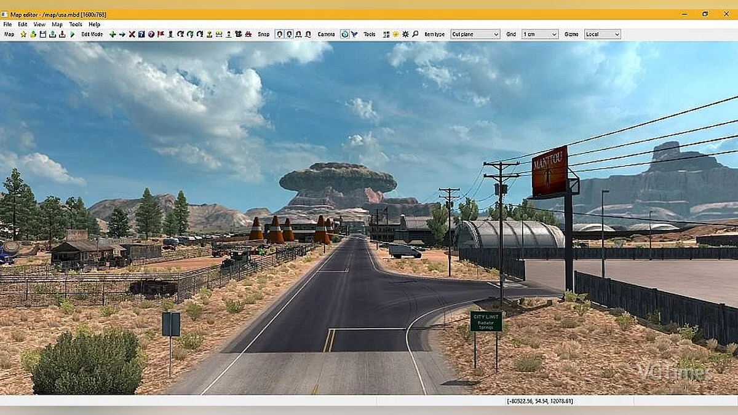Select the magnifier search icon
Viewport: 738px width, 415px height.
click(x=415, y=34)
